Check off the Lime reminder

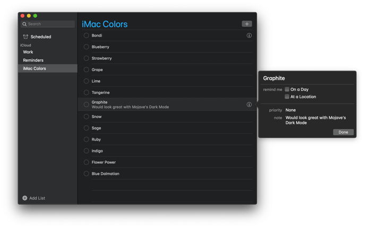(87, 81)
